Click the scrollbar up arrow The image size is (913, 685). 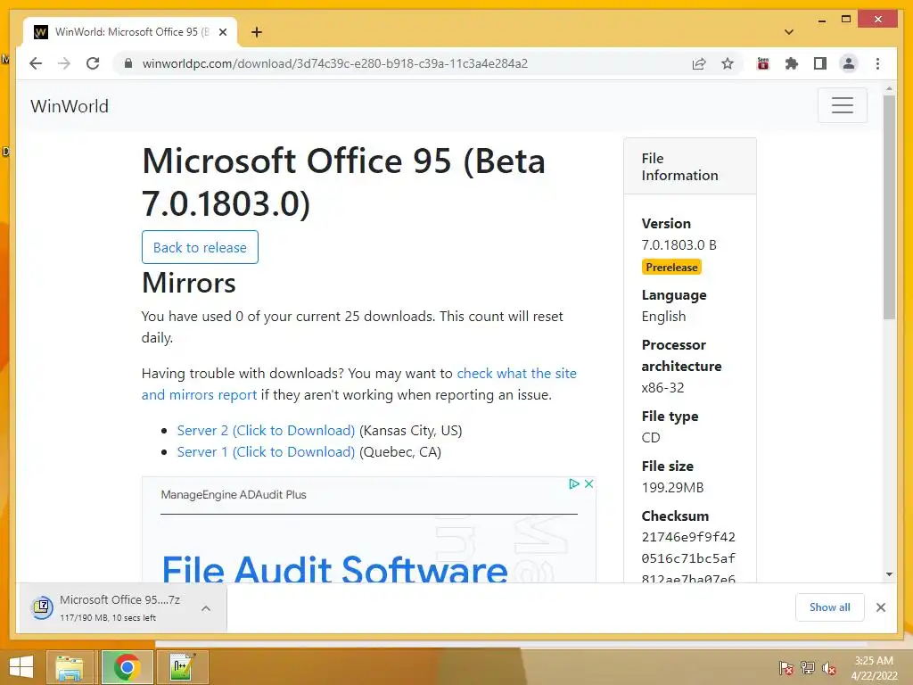[889, 89]
